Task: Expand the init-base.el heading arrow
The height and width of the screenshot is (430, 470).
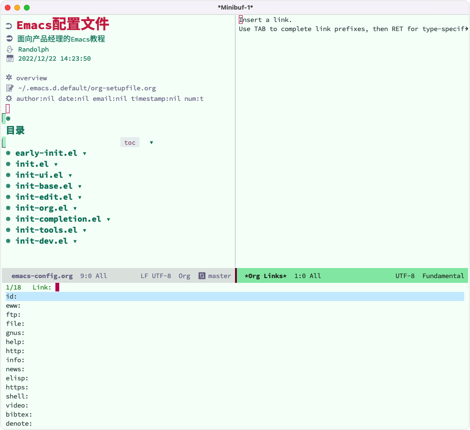Action: tap(80, 186)
